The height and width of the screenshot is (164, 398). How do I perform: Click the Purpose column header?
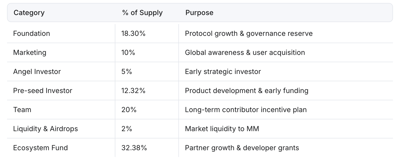tap(199, 13)
